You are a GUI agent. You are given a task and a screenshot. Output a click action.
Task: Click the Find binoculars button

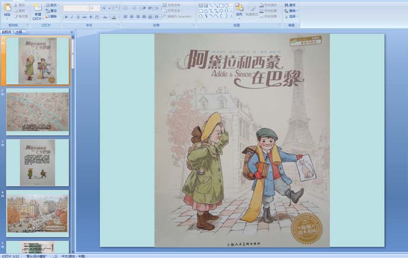pos(290,5)
